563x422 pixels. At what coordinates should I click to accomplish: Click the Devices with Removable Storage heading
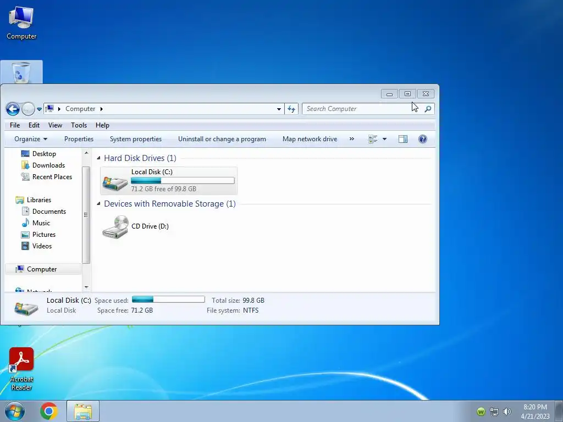tap(170, 204)
